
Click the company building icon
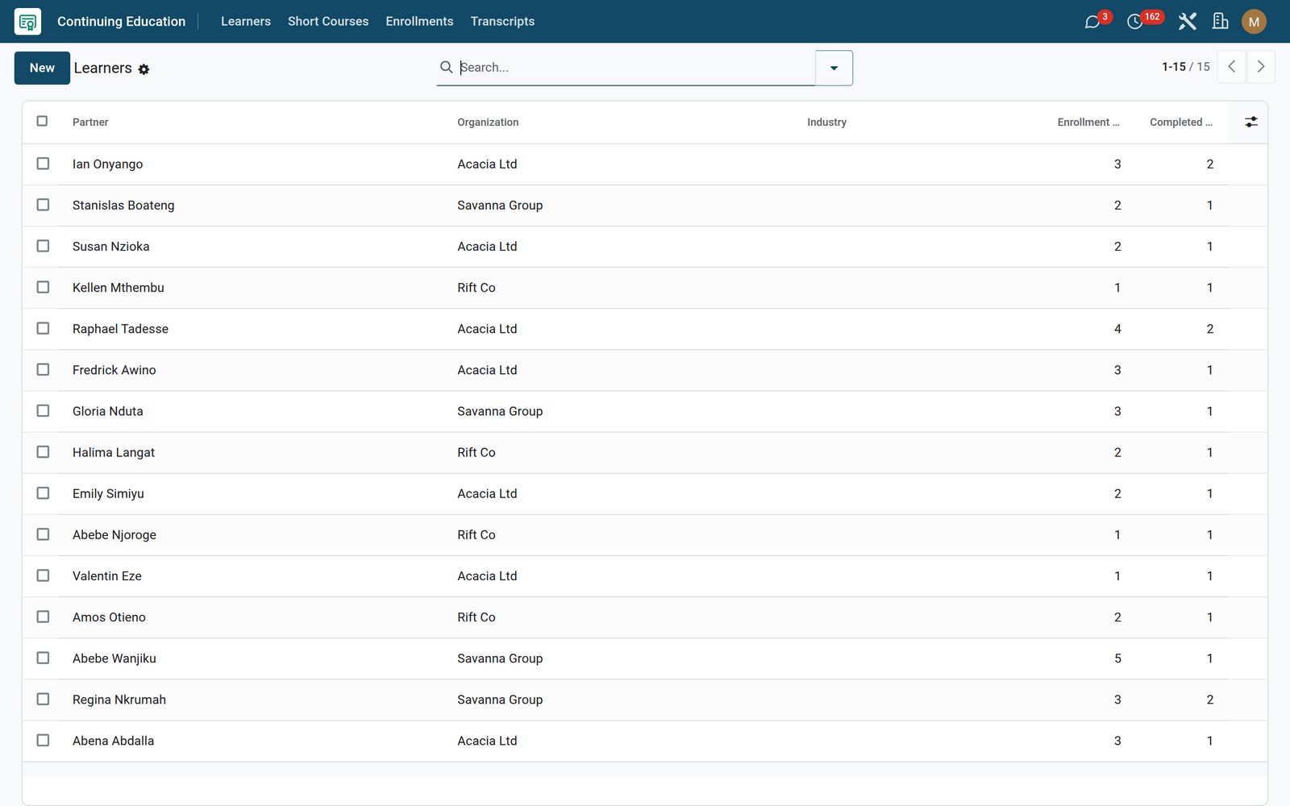[1220, 22]
